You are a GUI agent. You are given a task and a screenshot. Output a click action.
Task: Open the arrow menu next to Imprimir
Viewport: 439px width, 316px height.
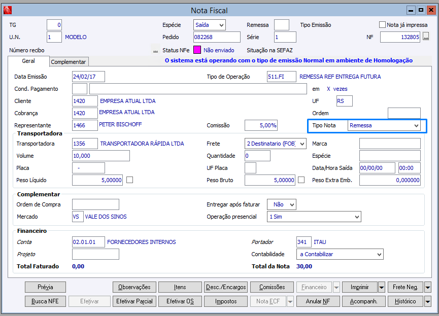pyautogui.click(x=382, y=287)
